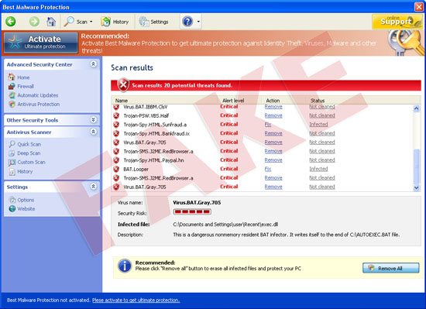Click the blue info icon beside Recommended
This screenshot has width=426, height=309.
pos(125,266)
